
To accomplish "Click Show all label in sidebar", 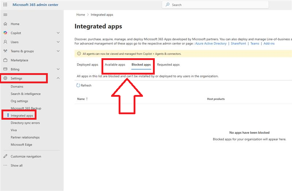I will pos(16,166).
